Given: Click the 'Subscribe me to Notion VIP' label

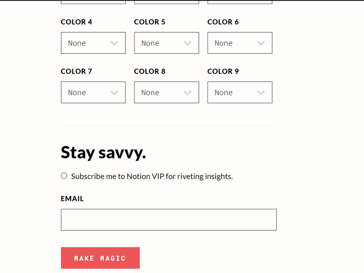Looking at the screenshot, I should (x=152, y=177).
